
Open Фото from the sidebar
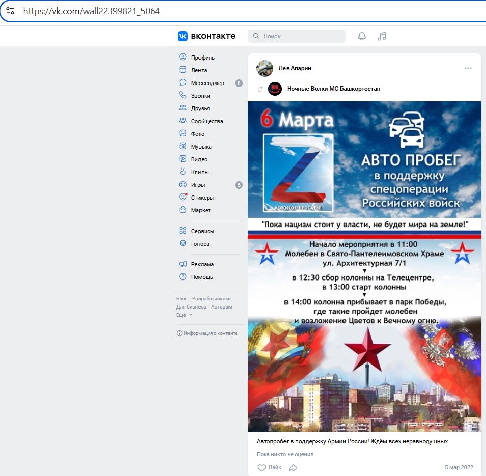[198, 133]
